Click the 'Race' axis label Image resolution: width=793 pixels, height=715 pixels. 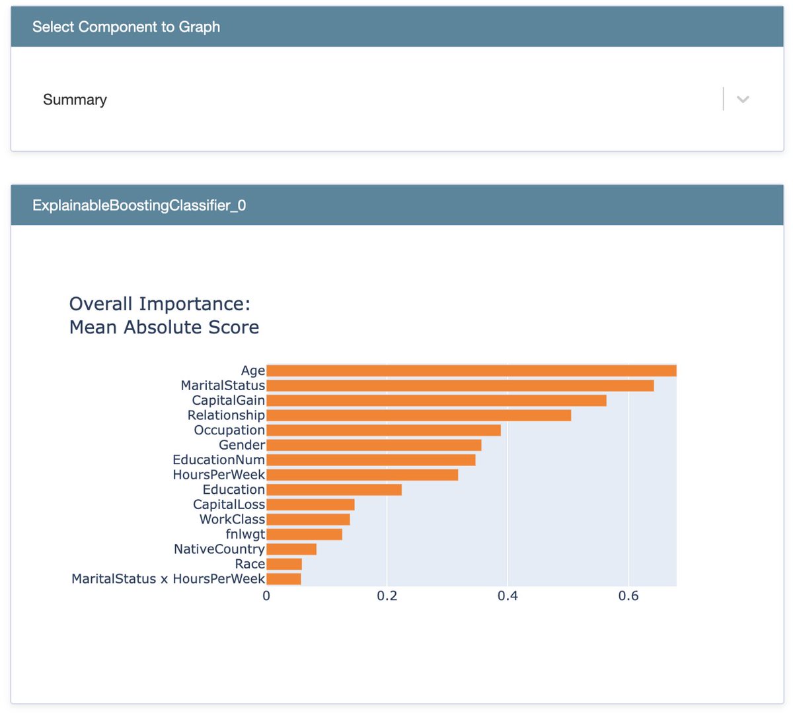click(x=250, y=564)
